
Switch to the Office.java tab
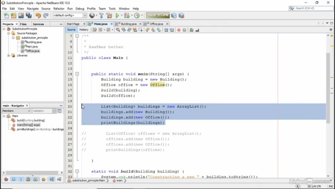coord(156,24)
